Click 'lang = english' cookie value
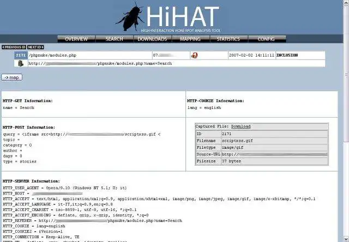 point(204,108)
